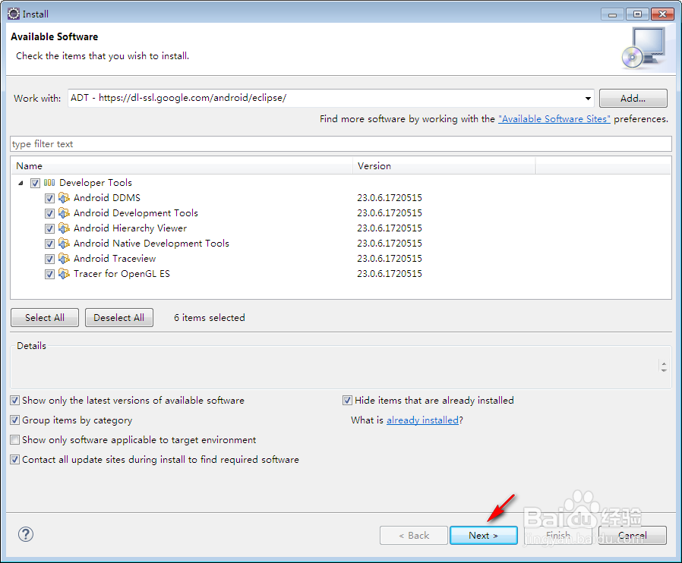Uncheck the Android Hierarchy Viewer checkbox

coord(49,228)
